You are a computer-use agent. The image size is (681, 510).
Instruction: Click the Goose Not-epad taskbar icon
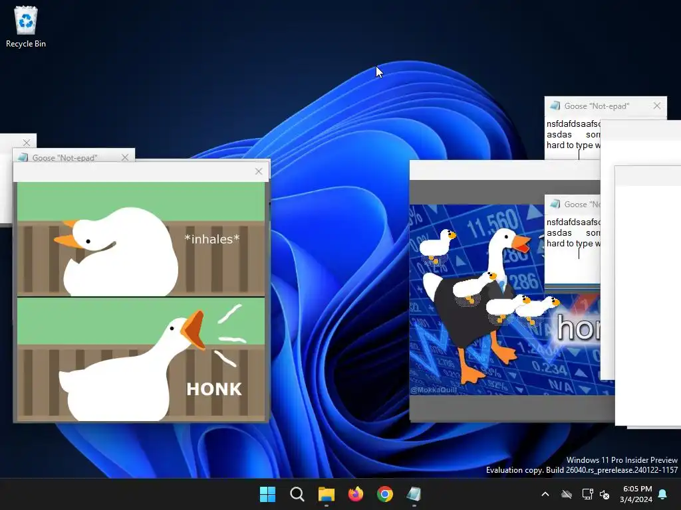tap(414, 494)
